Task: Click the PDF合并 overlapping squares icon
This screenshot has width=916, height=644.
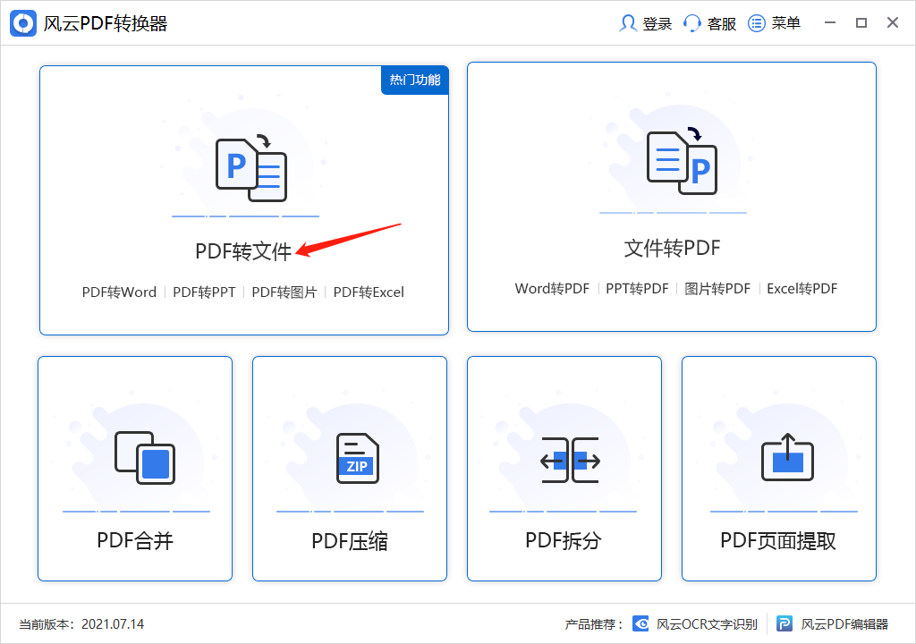Action: pyautogui.click(x=145, y=458)
